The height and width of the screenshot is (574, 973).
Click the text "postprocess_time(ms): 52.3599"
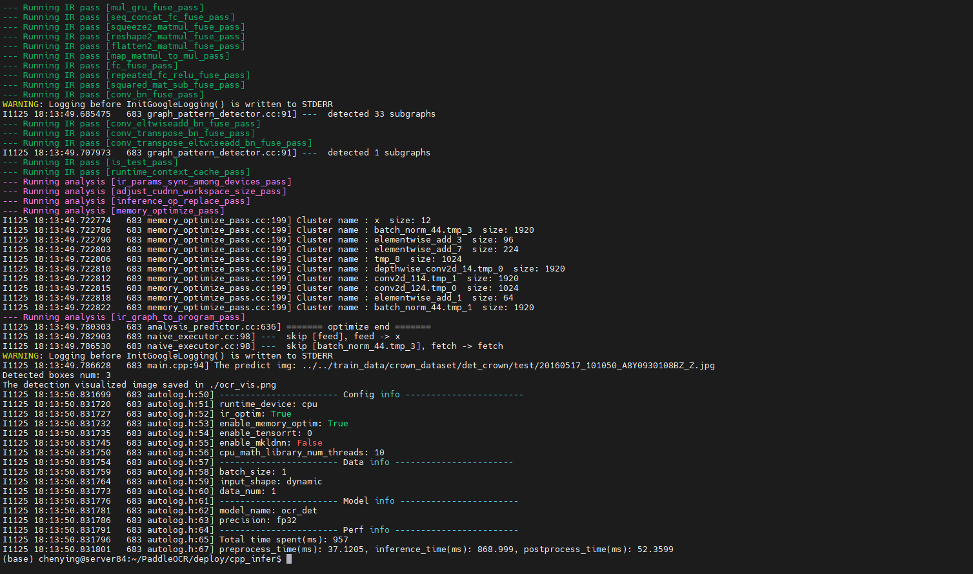coord(599,549)
